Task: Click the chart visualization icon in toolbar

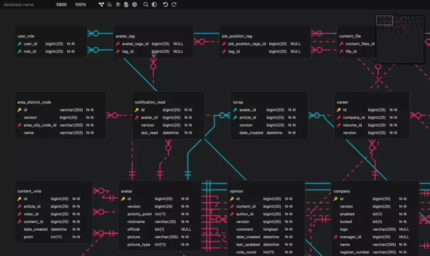Action: [110, 4]
